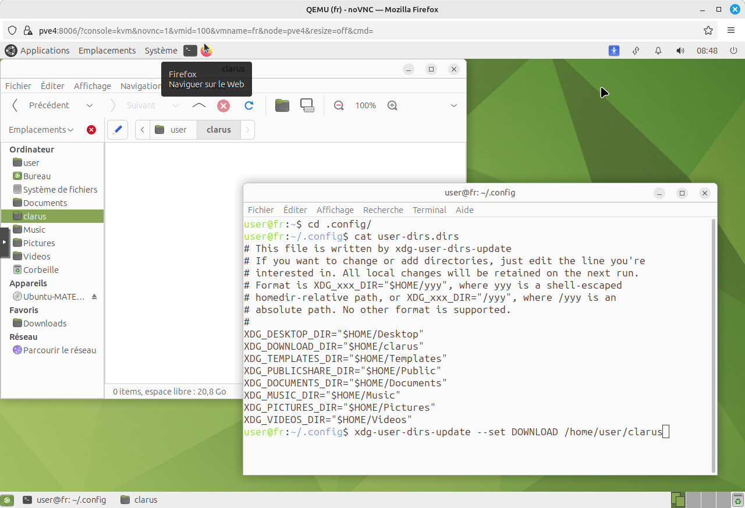The height and width of the screenshot is (508, 745).
Task: Close the side pane with red X
Action: coord(91,130)
